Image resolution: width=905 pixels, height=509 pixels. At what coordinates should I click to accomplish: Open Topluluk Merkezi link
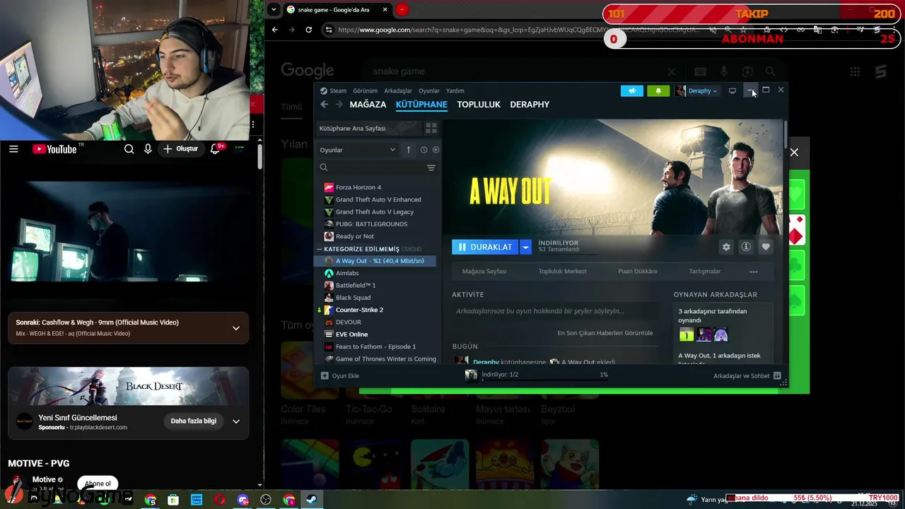[x=563, y=271]
